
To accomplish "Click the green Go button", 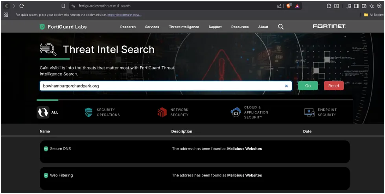I will point(308,86).
